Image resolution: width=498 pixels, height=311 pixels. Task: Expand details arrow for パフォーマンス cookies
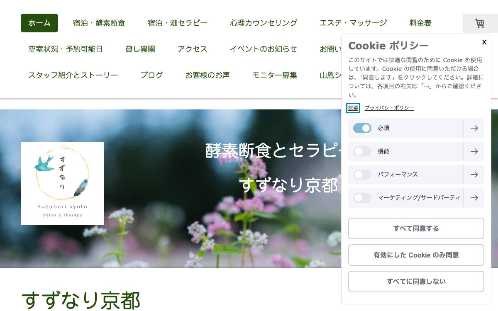point(474,175)
